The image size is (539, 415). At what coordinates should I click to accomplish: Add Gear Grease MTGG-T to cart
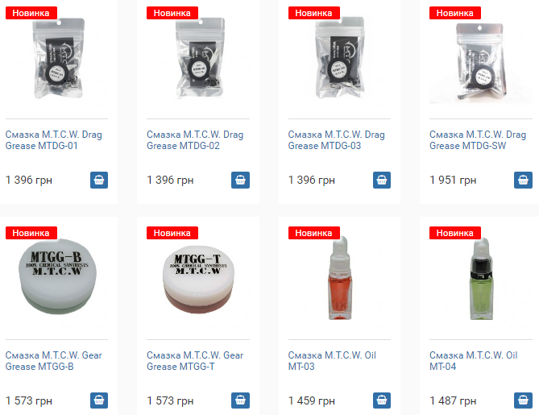(240, 400)
